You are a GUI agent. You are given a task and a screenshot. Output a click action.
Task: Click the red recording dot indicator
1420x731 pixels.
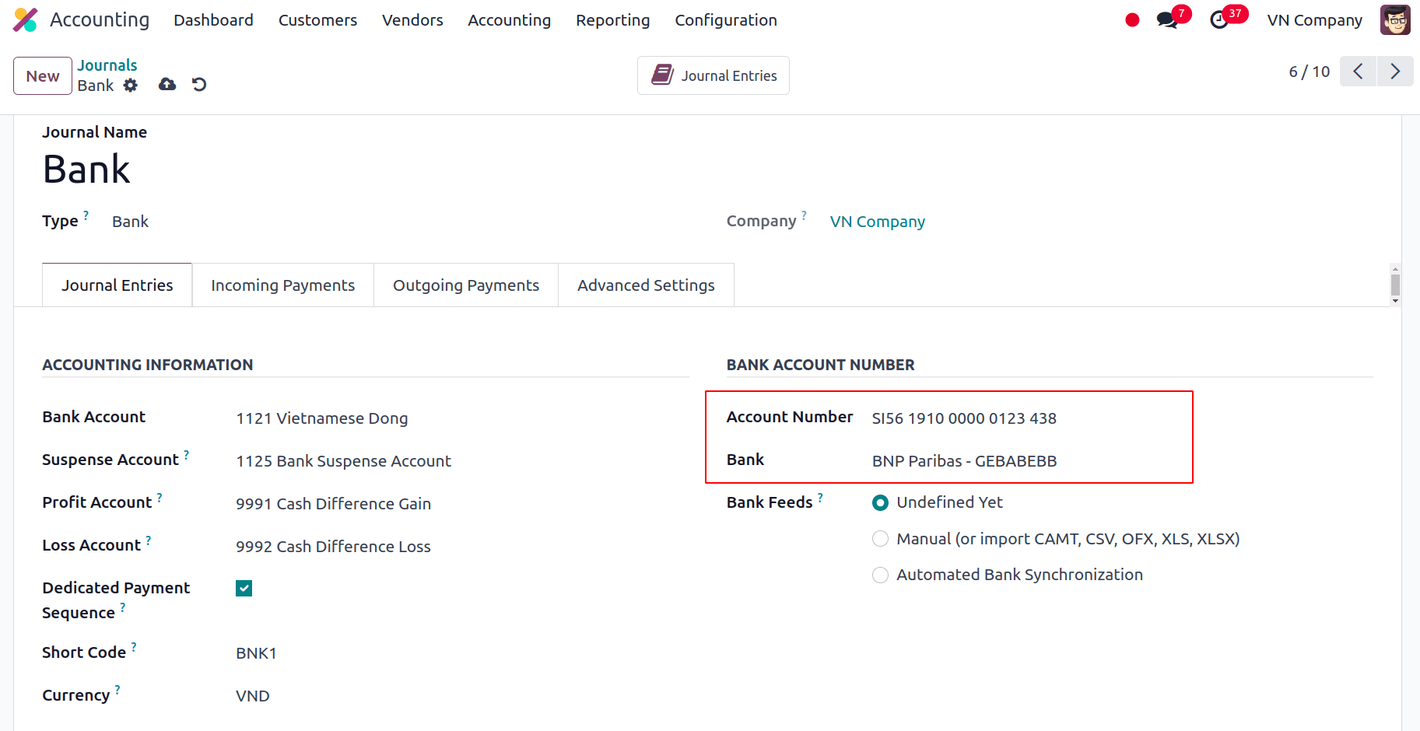1132,20
